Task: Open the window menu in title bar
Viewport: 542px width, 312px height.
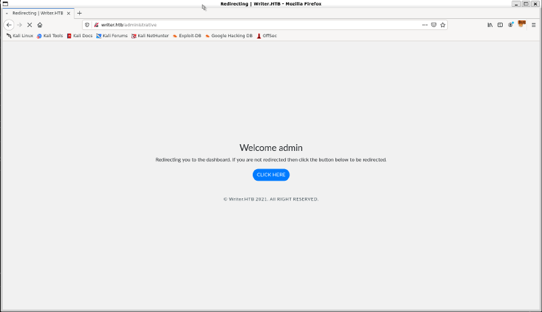Action: click(x=5, y=3)
